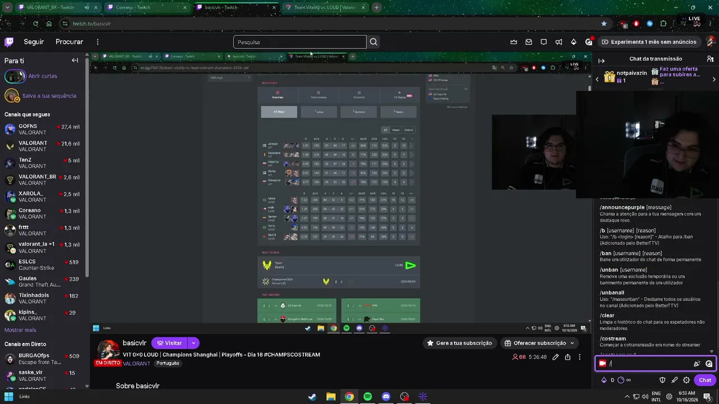
Task: Open the BURGAOfps live channel
Action: 44,359
